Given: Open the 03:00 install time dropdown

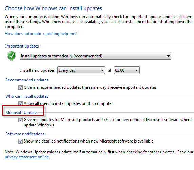Looking at the screenshot, I should (x=127, y=70).
